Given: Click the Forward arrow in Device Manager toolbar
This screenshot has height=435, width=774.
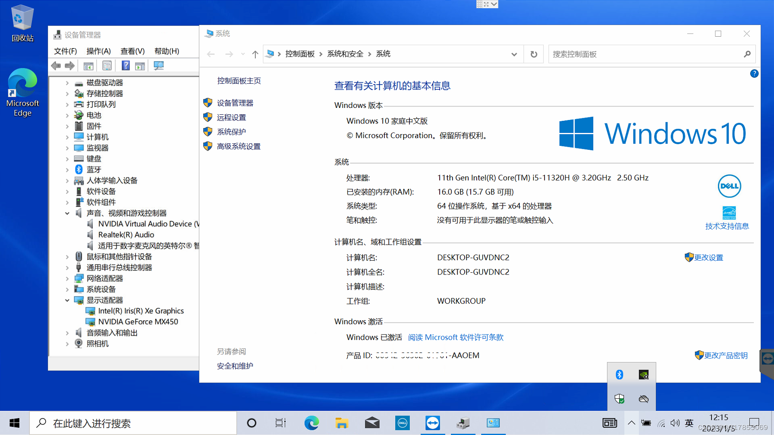Looking at the screenshot, I should point(69,66).
